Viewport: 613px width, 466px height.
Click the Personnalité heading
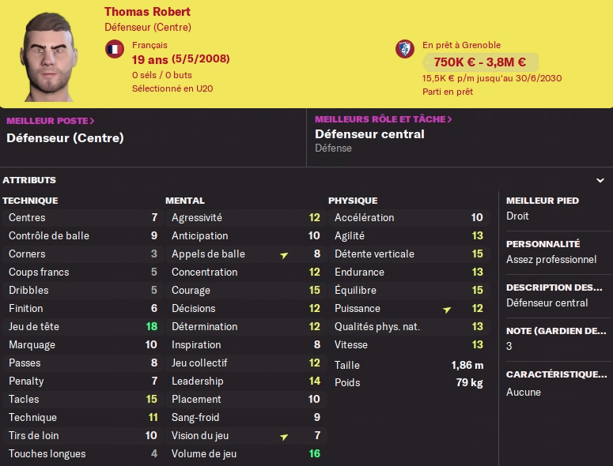pyautogui.click(x=543, y=244)
